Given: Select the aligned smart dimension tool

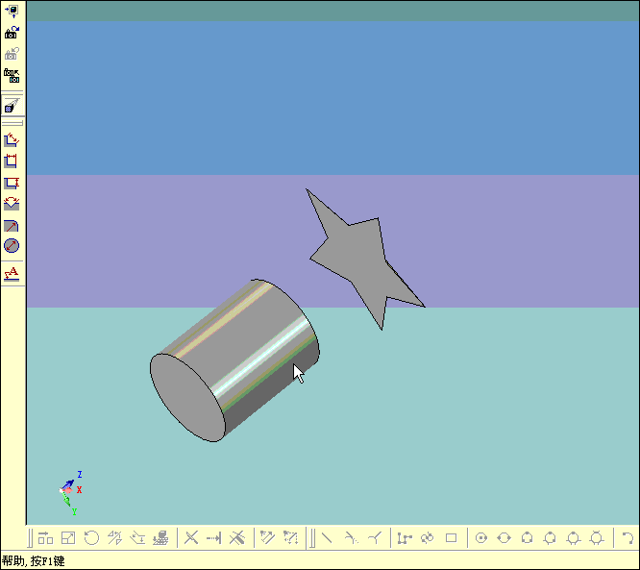Looking at the screenshot, I should pos(12,140).
